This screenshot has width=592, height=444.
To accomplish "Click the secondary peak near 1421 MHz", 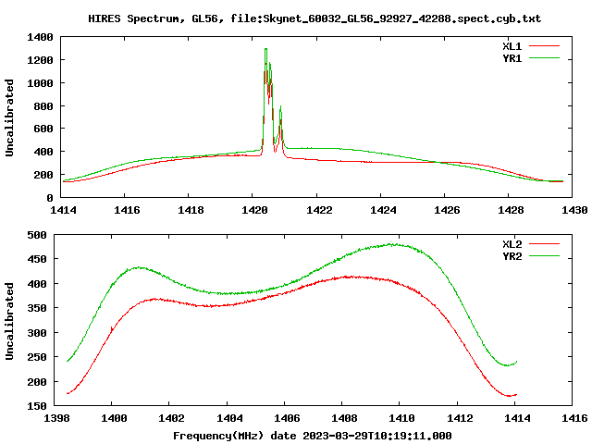I will pyautogui.click(x=280, y=107).
